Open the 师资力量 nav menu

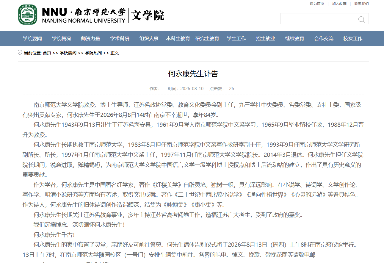pyautogui.click(x=91, y=38)
